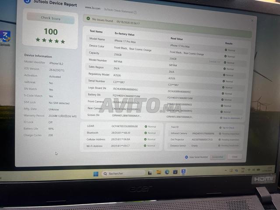
Task: Open Task View from the taskbar
Action: coord(150,173)
